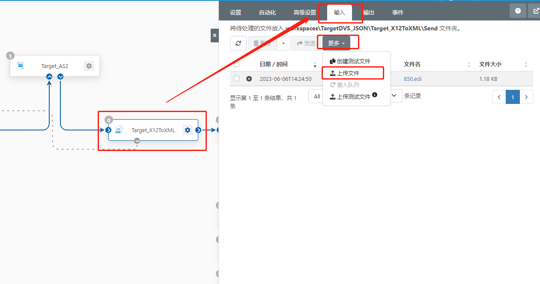
Task: Click the refresh icon button in input toolbar
Action: (x=238, y=43)
